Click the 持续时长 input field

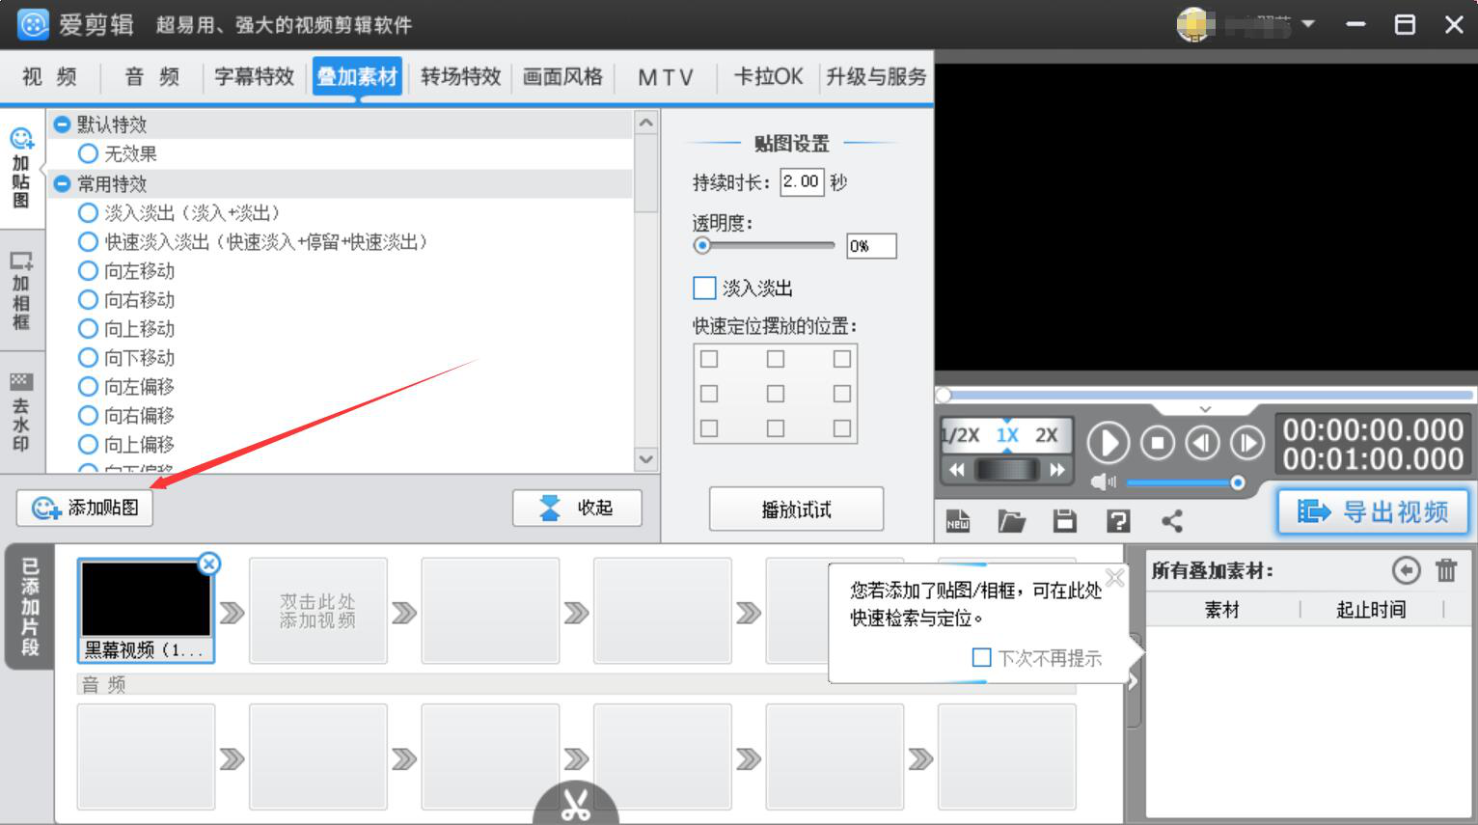(x=802, y=181)
